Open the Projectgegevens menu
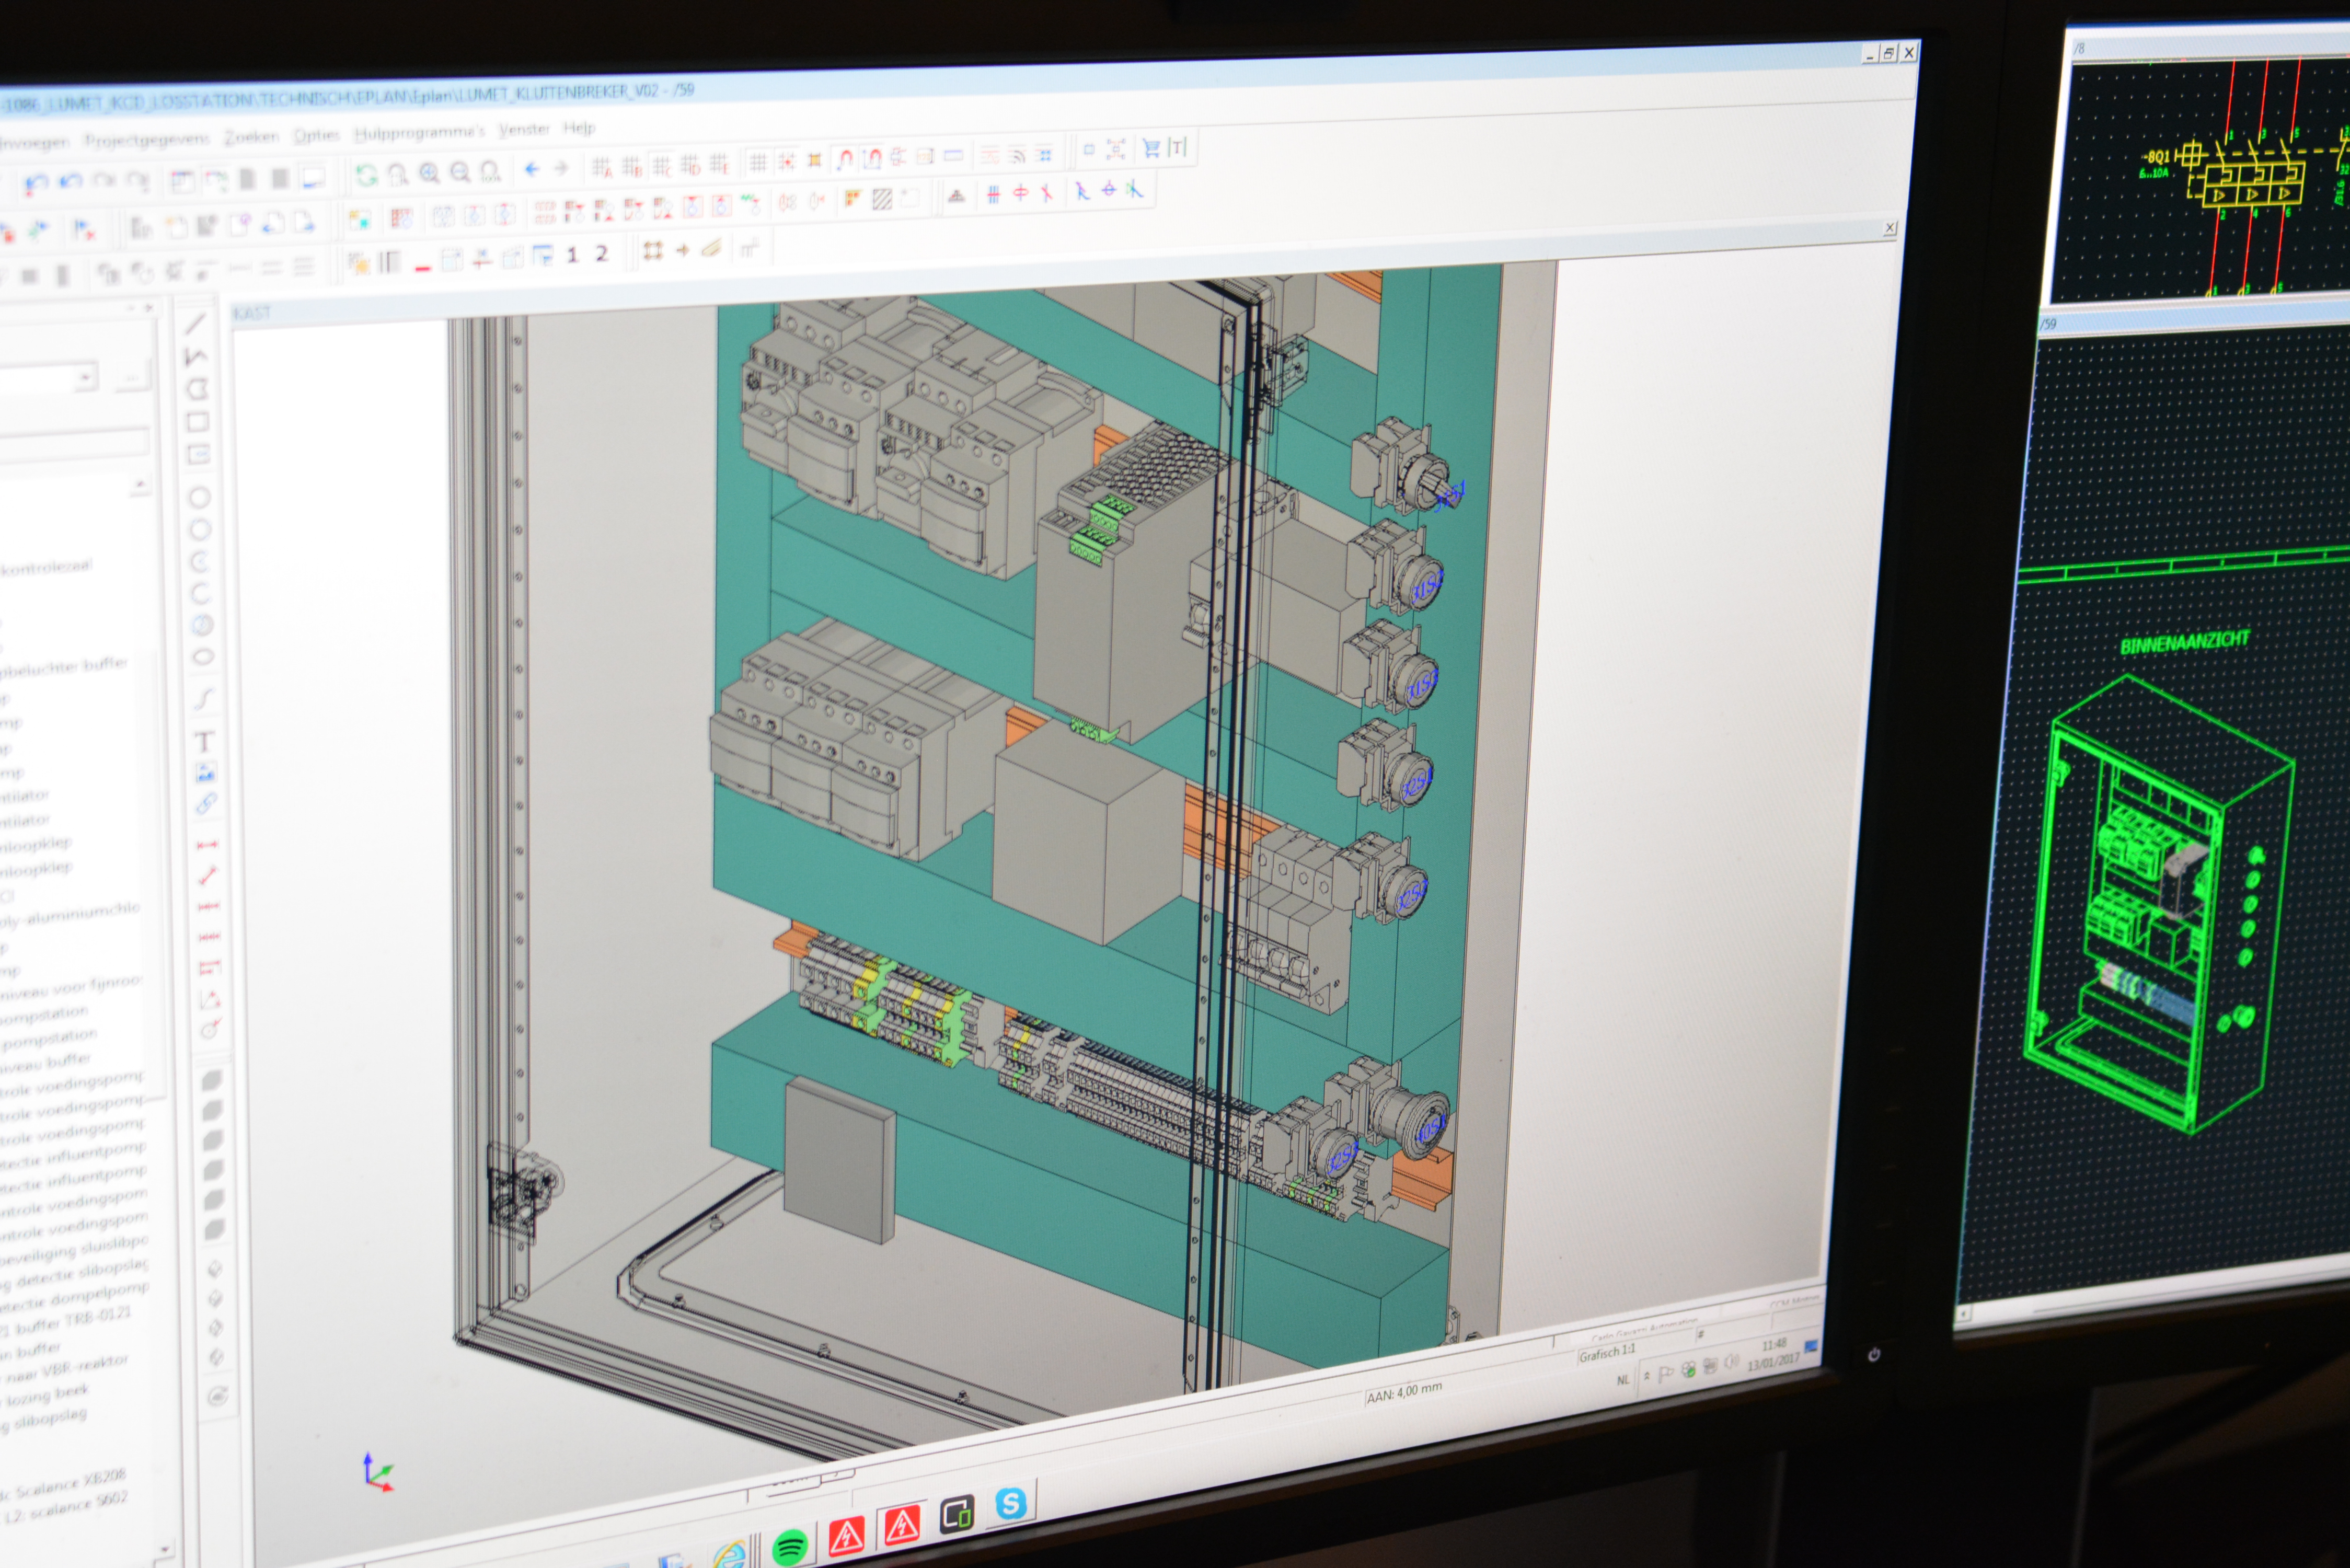Screen dimensions: 2350x1568 147,139
